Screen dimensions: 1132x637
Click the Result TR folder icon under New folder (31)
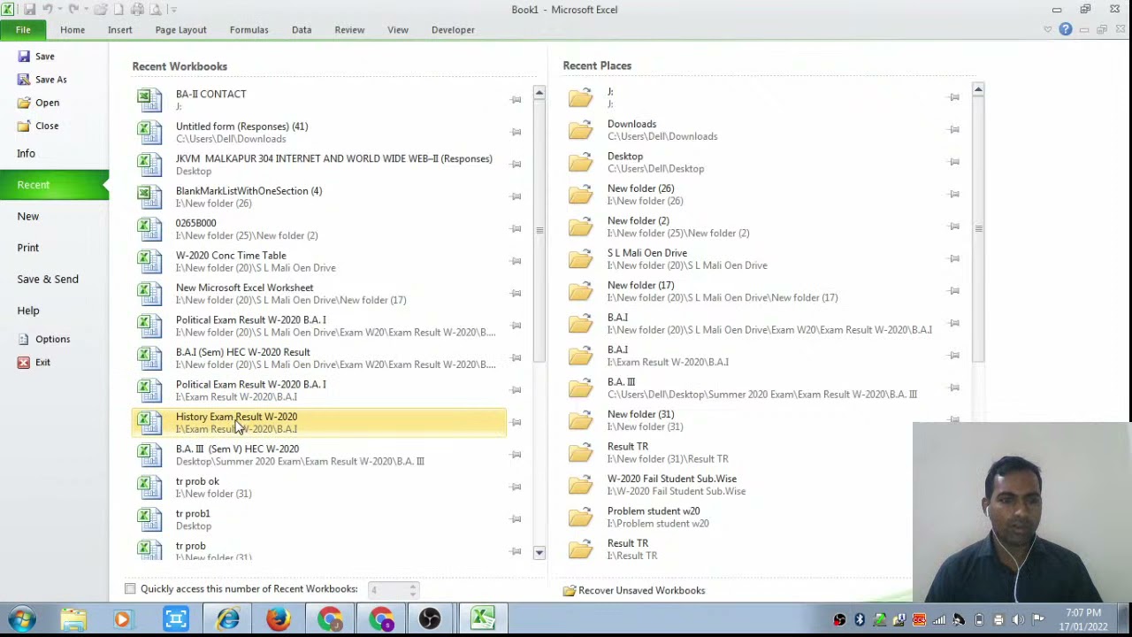[581, 453]
